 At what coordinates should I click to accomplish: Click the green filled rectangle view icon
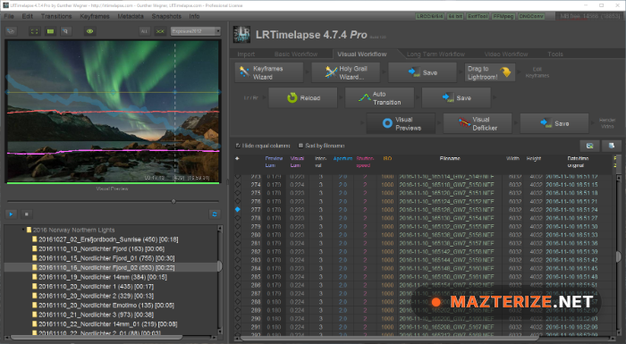coord(50,31)
